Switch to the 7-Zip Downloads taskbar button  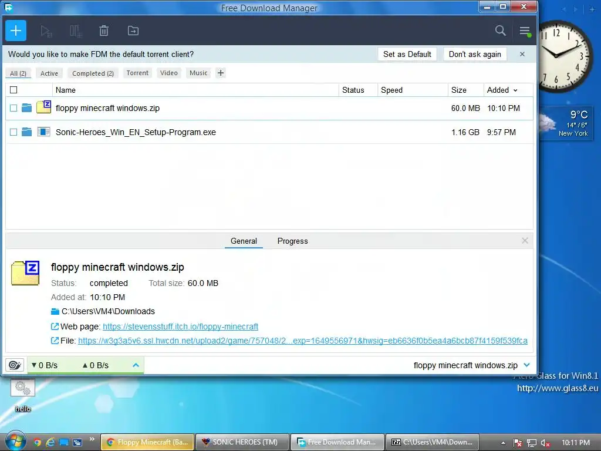433,442
